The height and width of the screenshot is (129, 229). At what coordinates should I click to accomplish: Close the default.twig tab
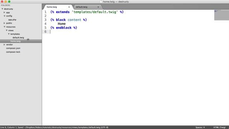[x=98, y=7]
